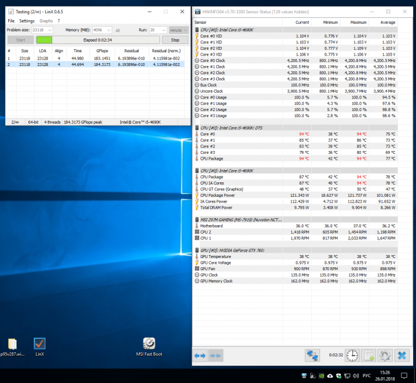The image size is (416, 383).
Task: Click the Current column header in HWiNFO
Action: (297, 23)
